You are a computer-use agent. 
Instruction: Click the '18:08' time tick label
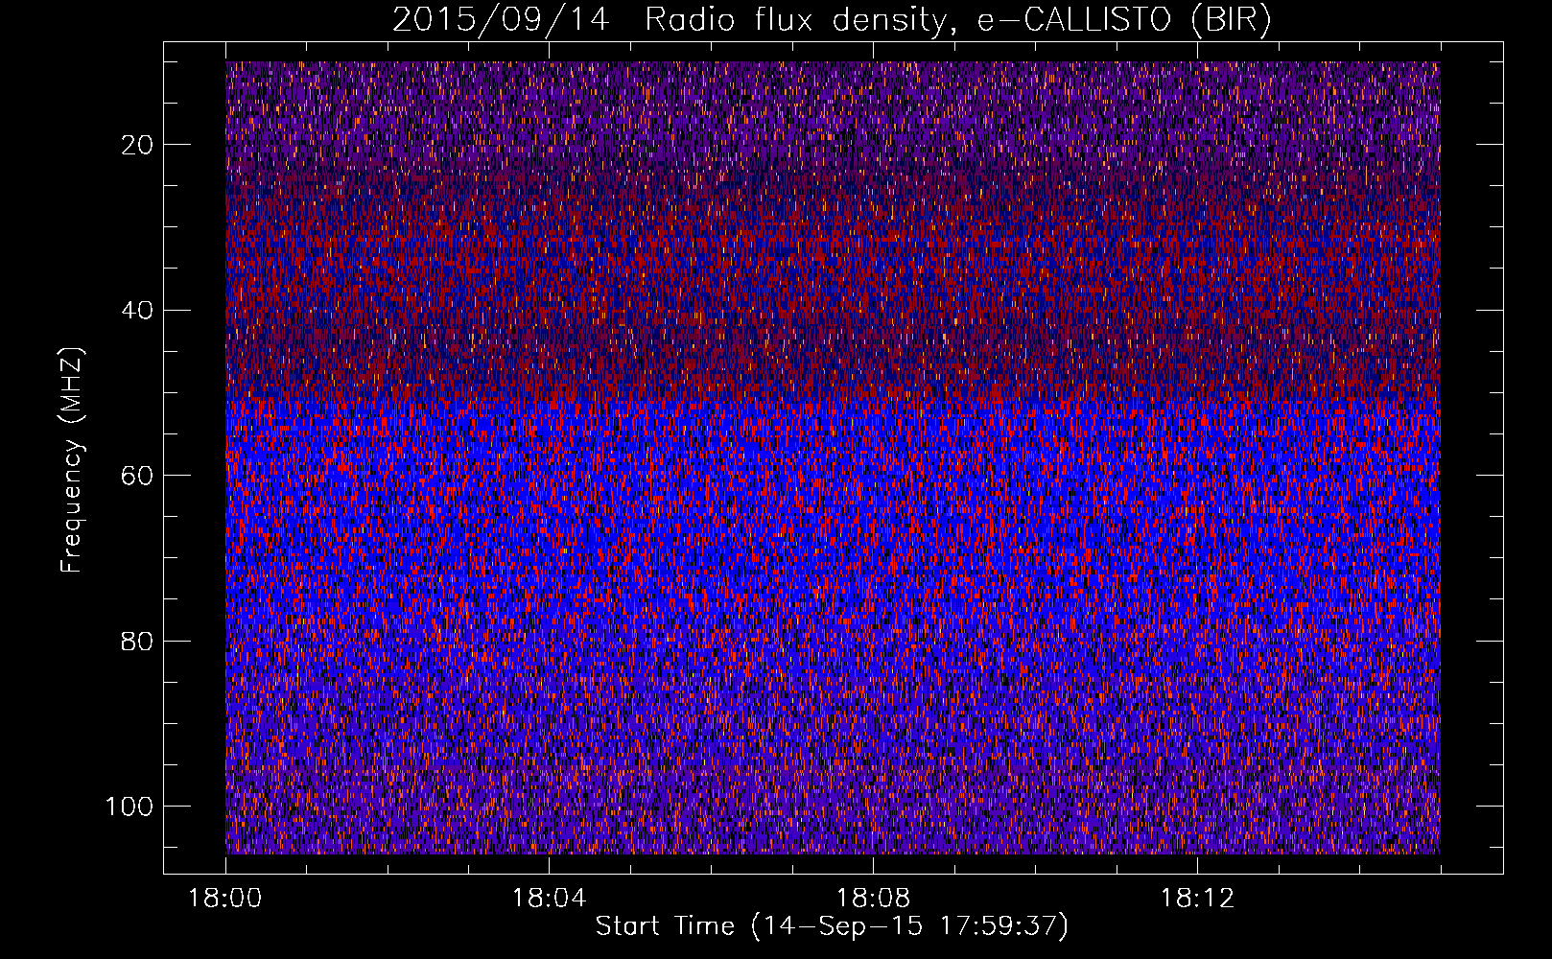pyautogui.click(x=873, y=899)
